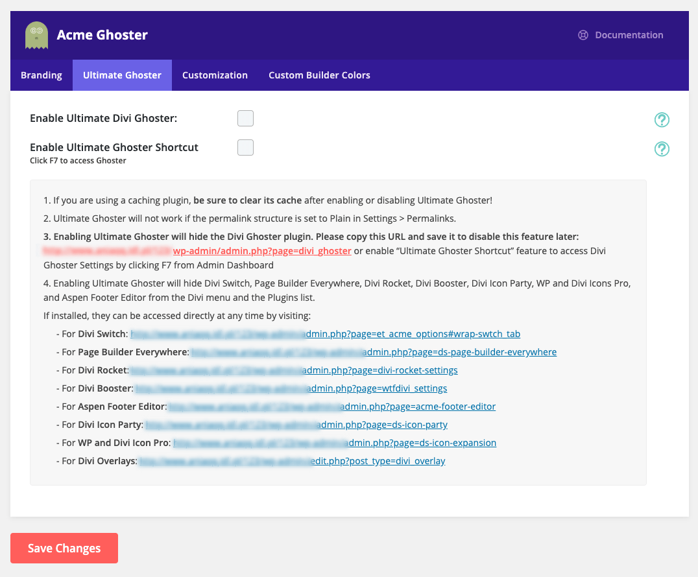Screen dimensions: 698x577
Task: Visit the Divi Rocket settings link
Action: [294, 371]
